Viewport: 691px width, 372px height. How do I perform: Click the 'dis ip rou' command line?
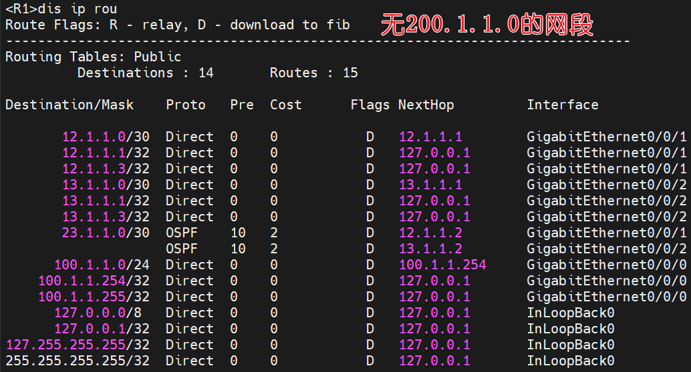(x=61, y=9)
